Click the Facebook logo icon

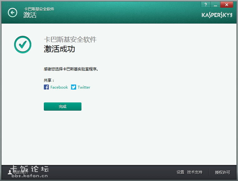tap(46, 87)
